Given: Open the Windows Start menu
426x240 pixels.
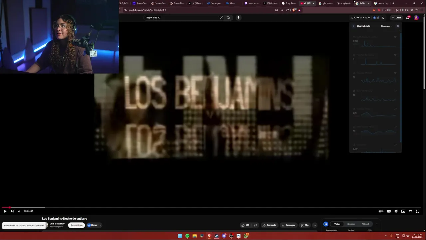Looking at the screenshot, I should coord(180,236).
